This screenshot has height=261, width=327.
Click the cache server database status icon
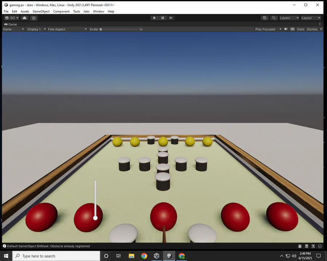pos(307,246)
